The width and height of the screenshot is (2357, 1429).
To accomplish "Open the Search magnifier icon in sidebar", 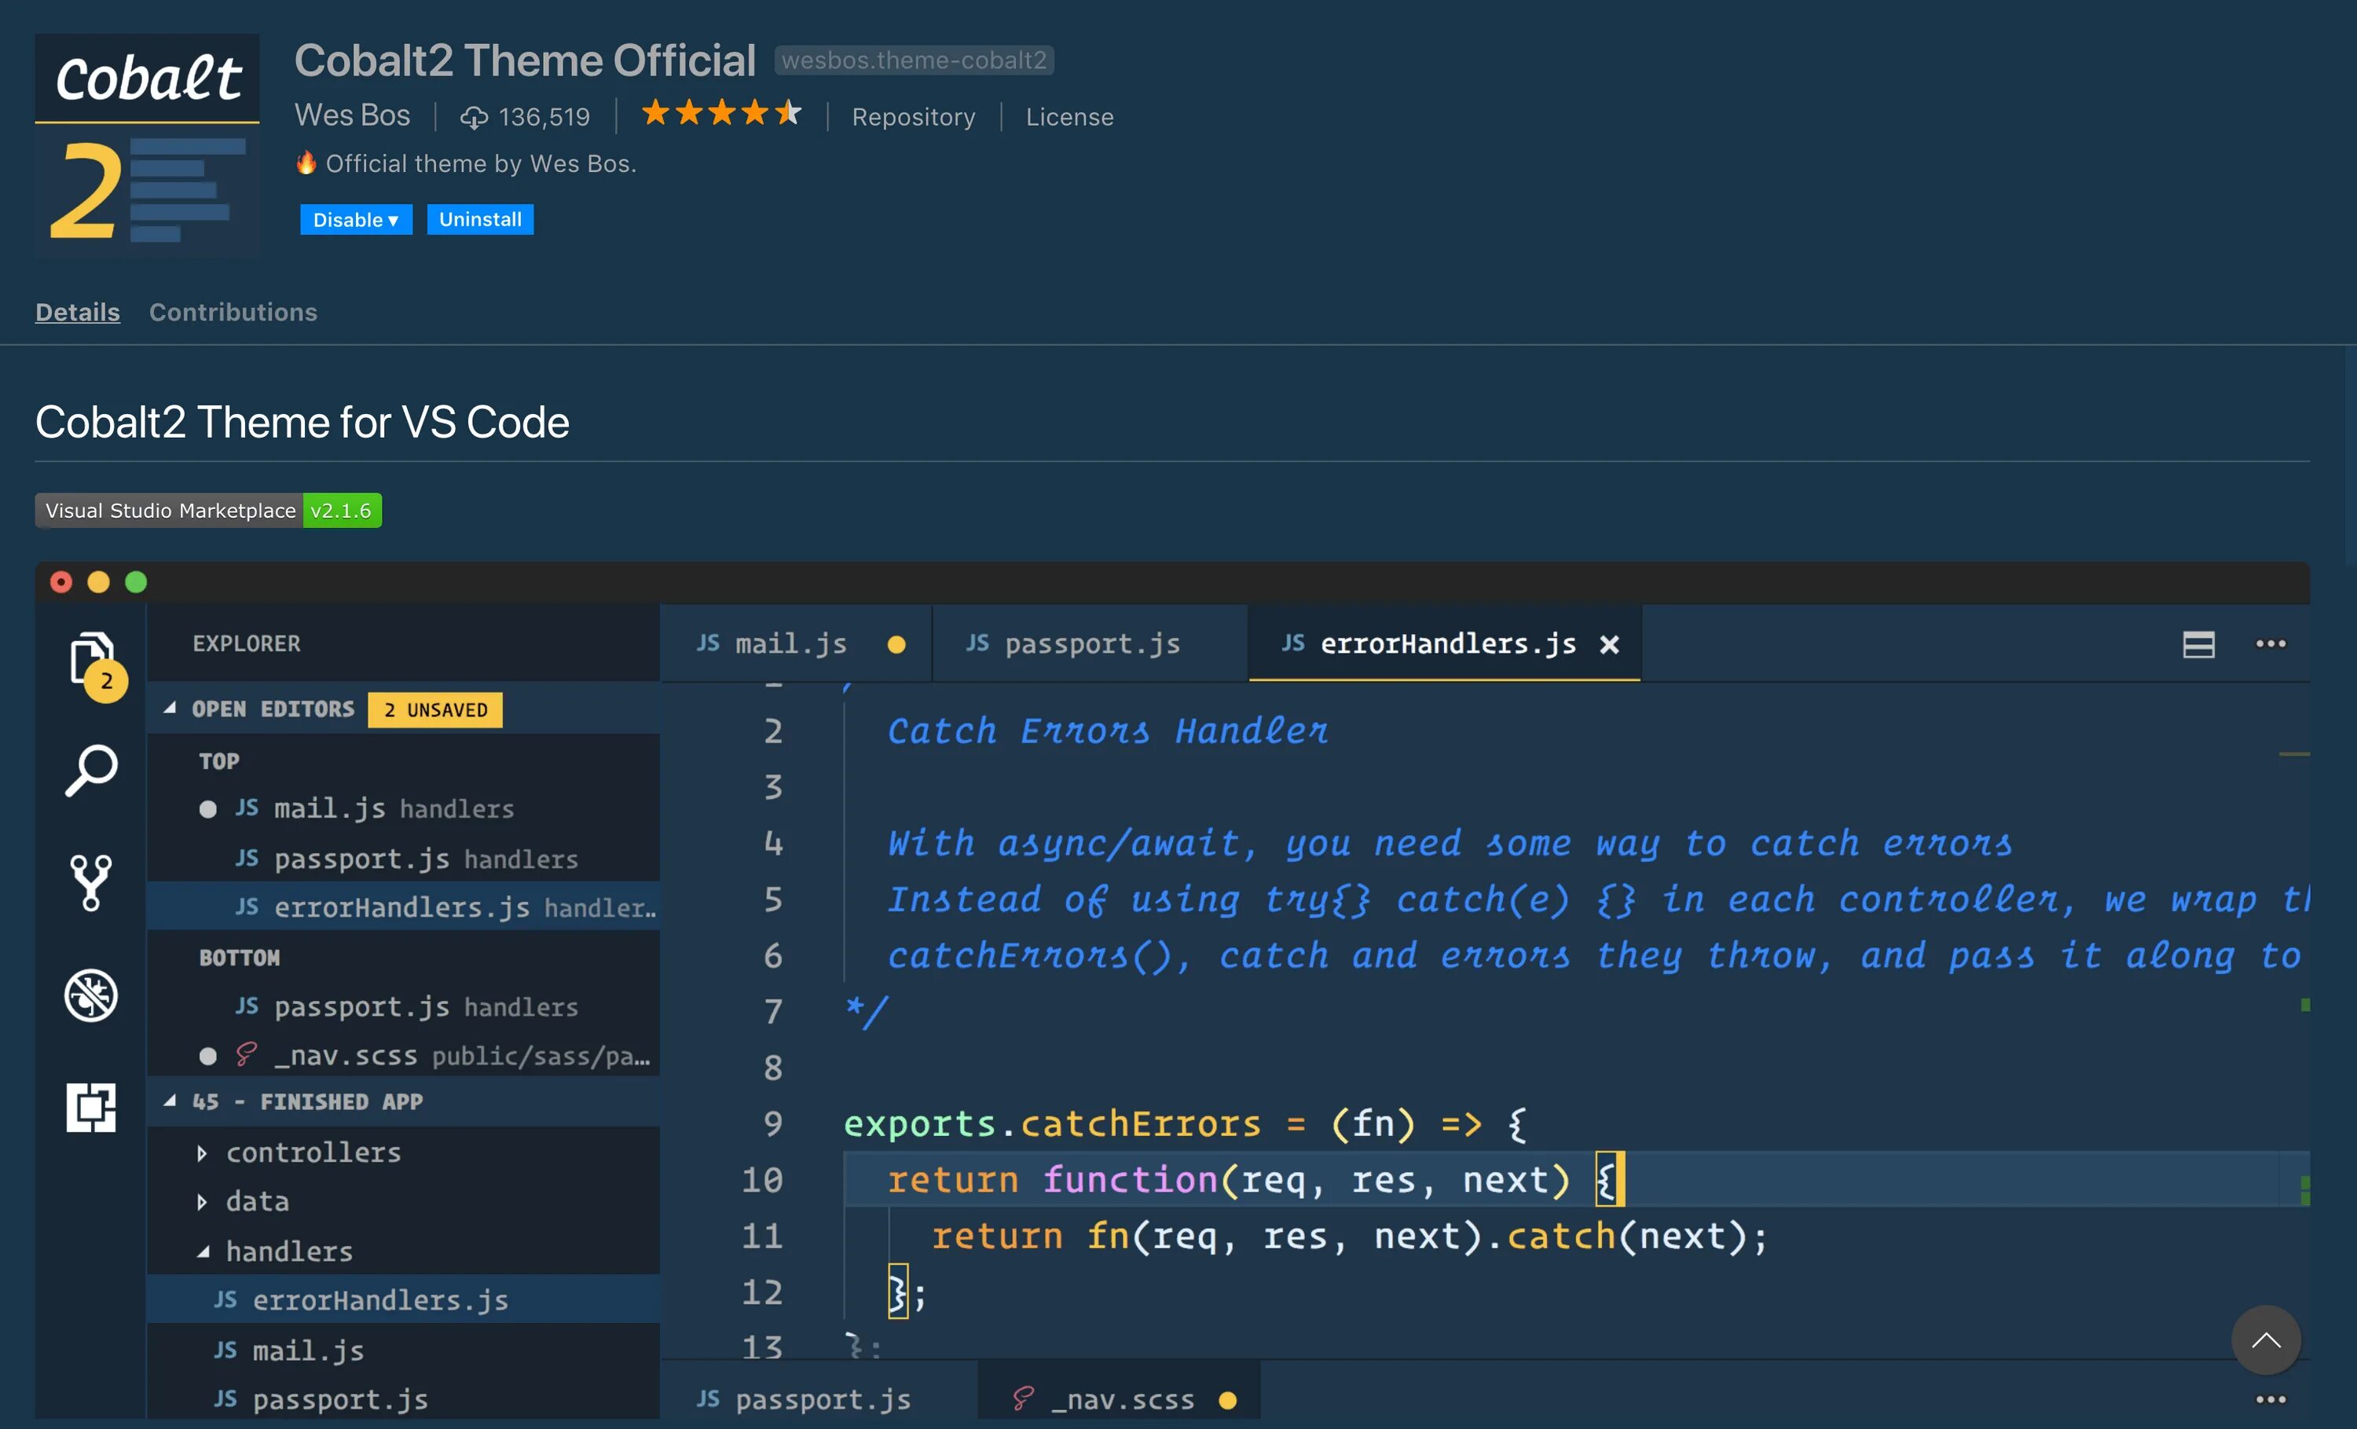I will (91, 770).
